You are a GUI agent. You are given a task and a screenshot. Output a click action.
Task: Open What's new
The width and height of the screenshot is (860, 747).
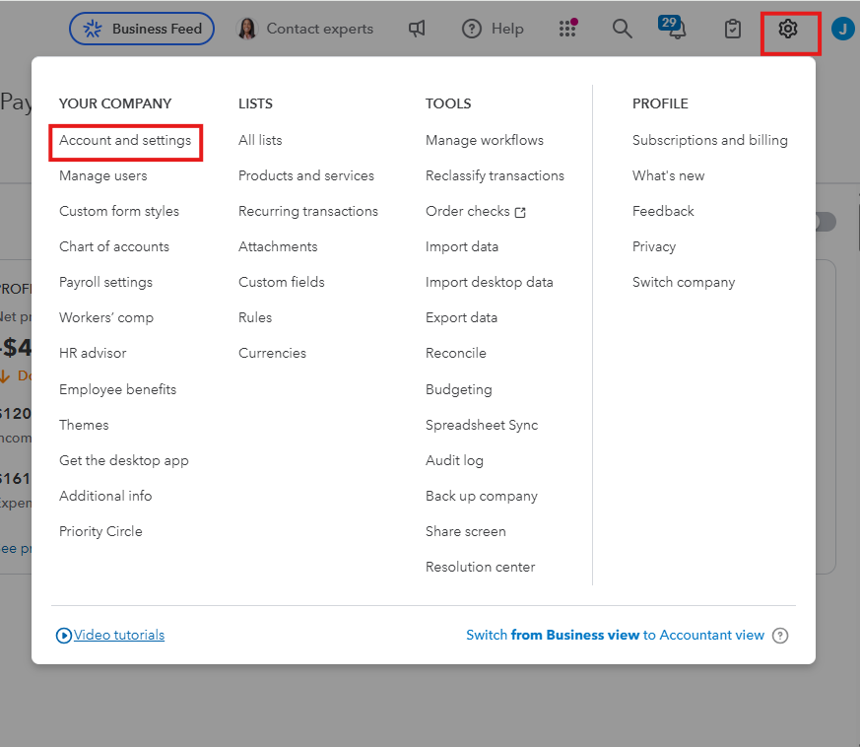pyautogui.click(x=668, y=176)
